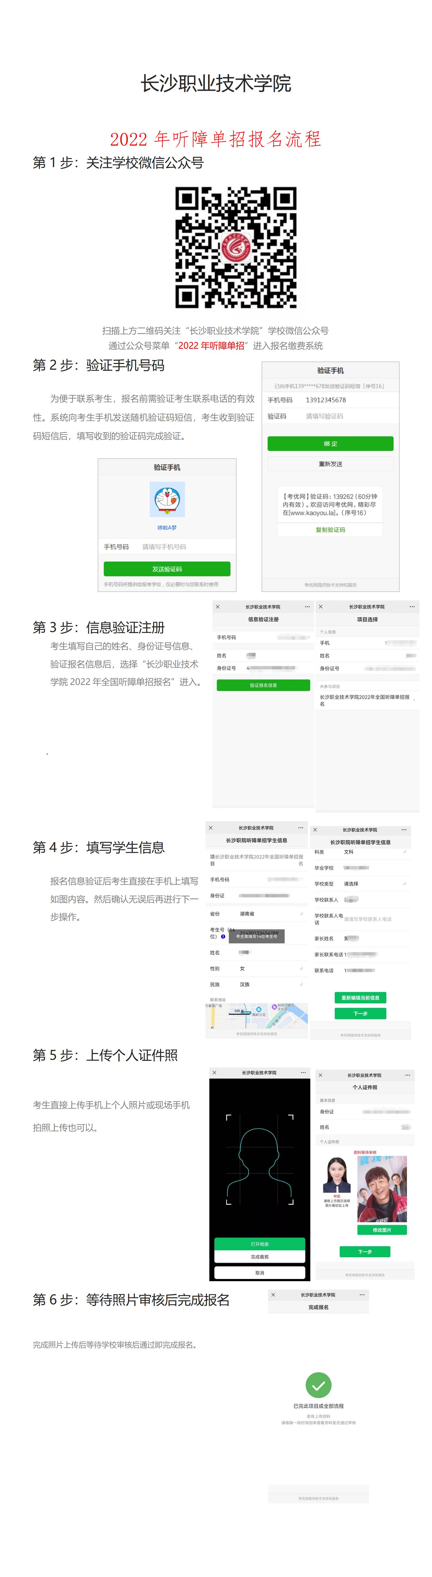Viewport: 432px width, 1577px height.
Task: Open three-dot menu on 完成报名 screen
Action: pyautogui.click(x=362, y=1295)
